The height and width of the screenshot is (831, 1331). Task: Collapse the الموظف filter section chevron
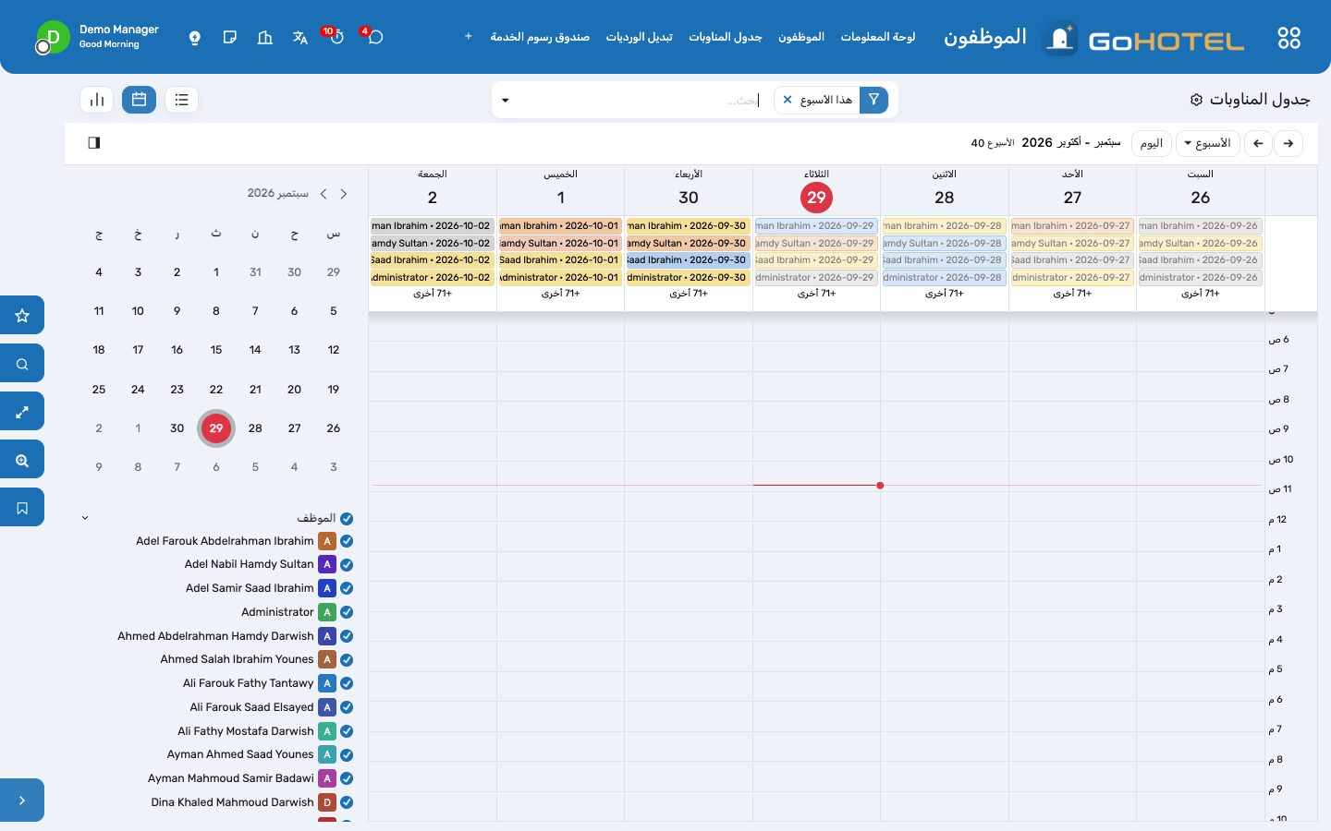point(85,518)
